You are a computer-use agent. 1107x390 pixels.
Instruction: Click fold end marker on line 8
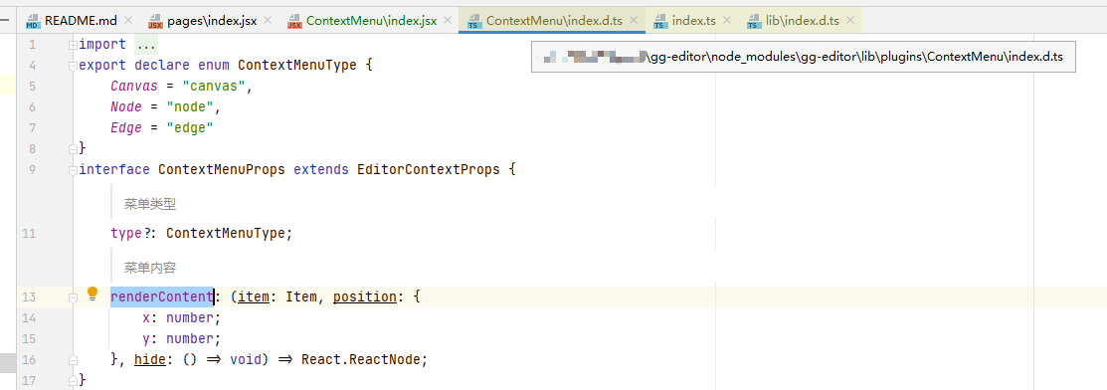(73, 149)
